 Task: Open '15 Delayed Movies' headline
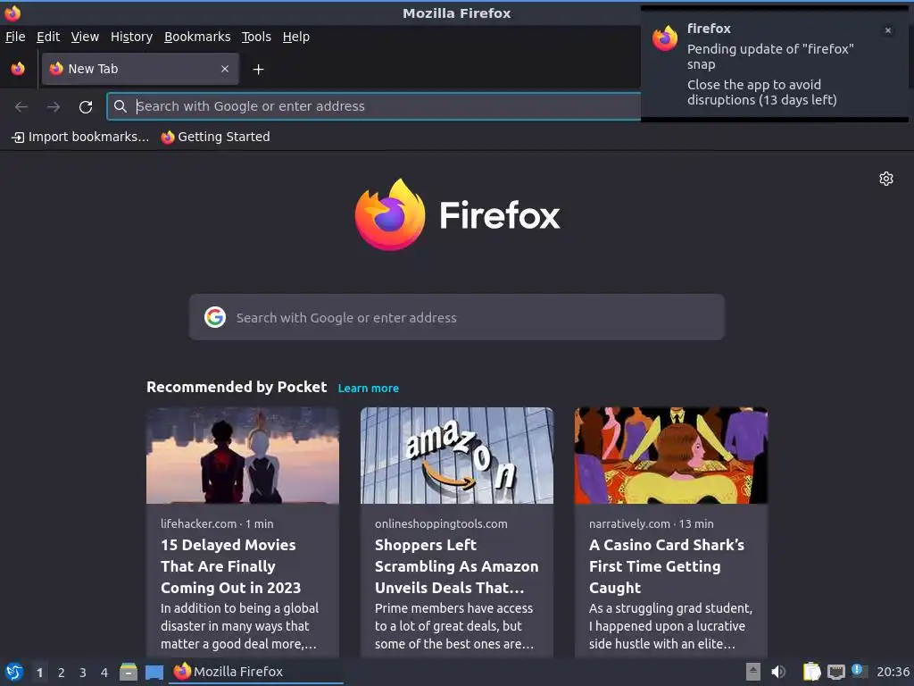pyautogui.click(x=231, y=566)
